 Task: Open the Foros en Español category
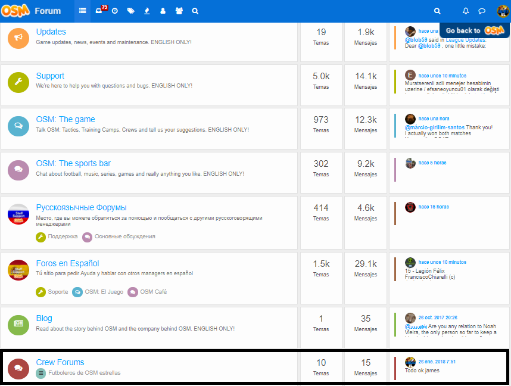pos(67,263)
